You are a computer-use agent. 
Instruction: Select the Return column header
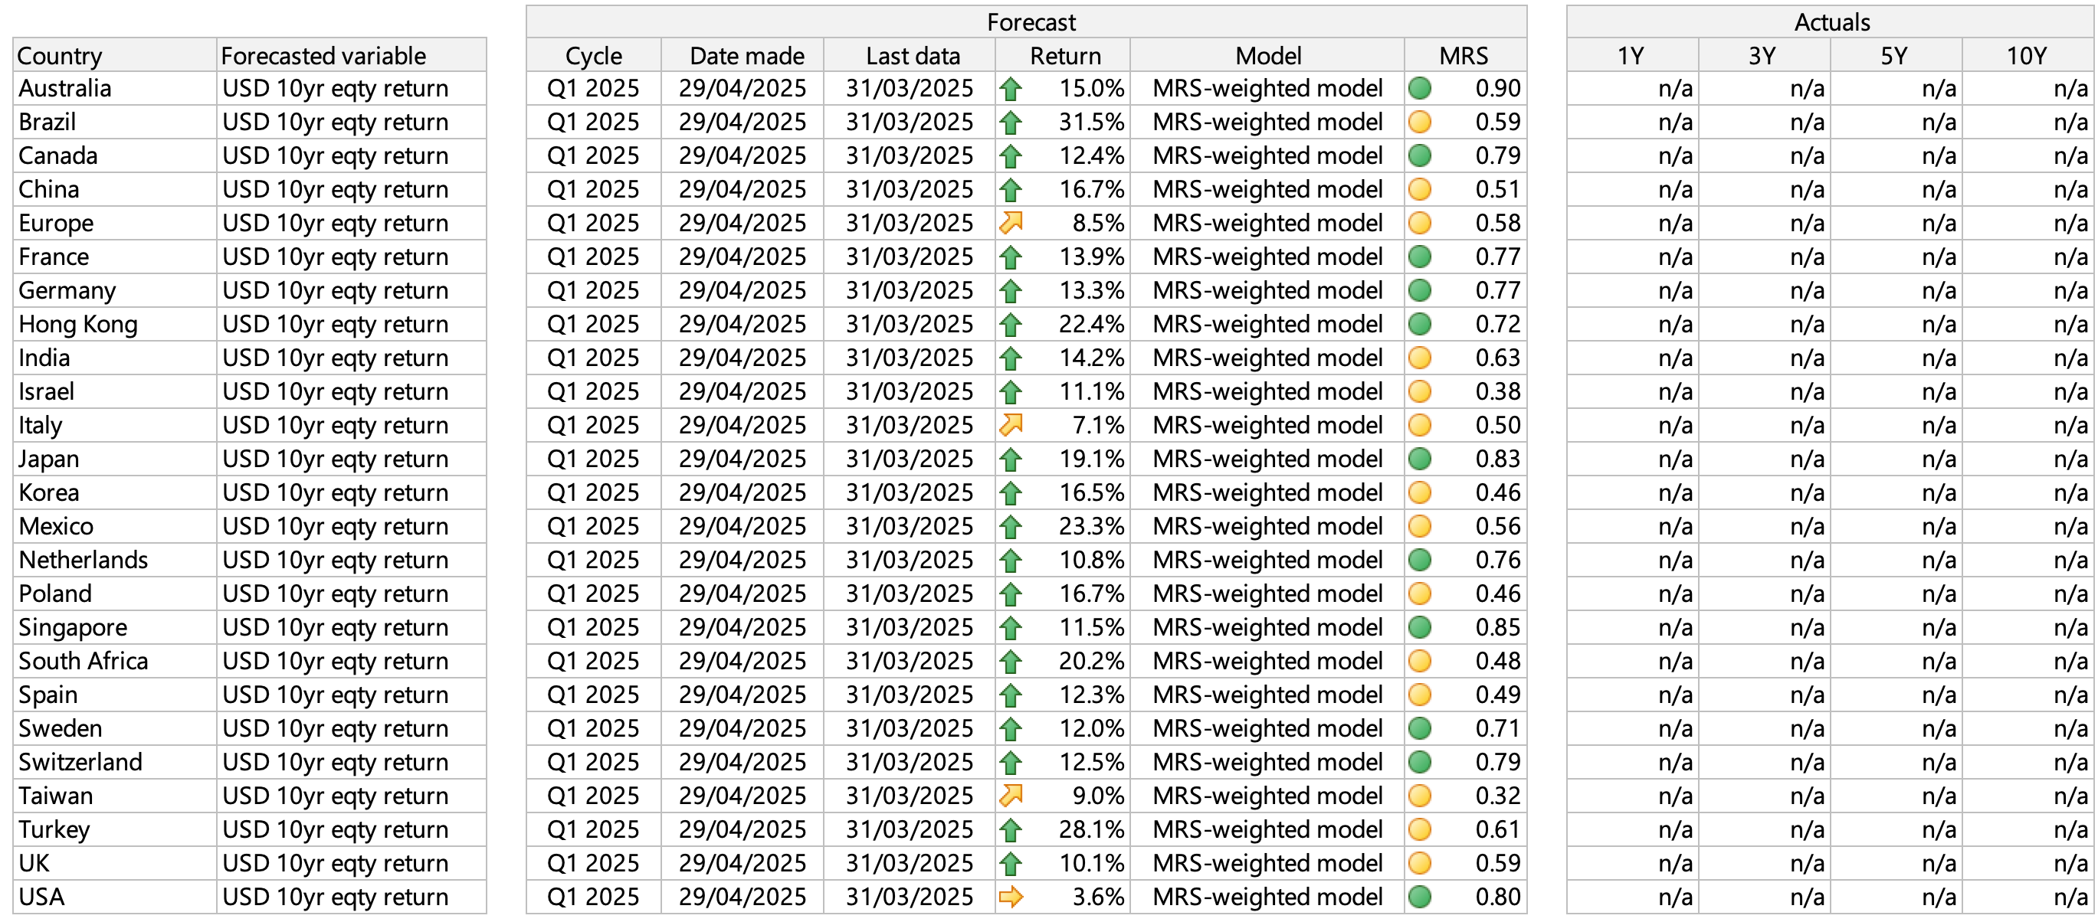point(1064,55)
